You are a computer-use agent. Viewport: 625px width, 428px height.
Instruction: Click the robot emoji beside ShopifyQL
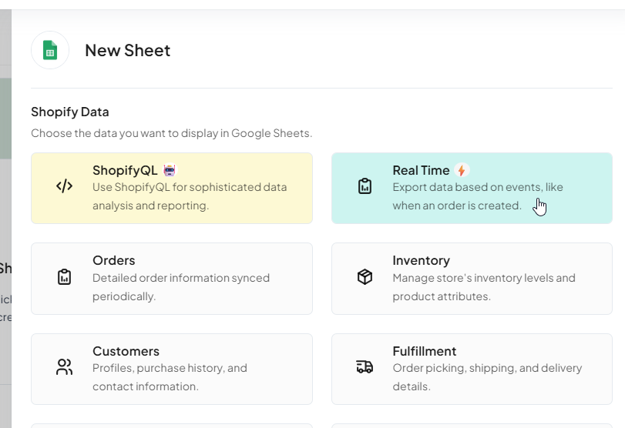tap(170, 170)
